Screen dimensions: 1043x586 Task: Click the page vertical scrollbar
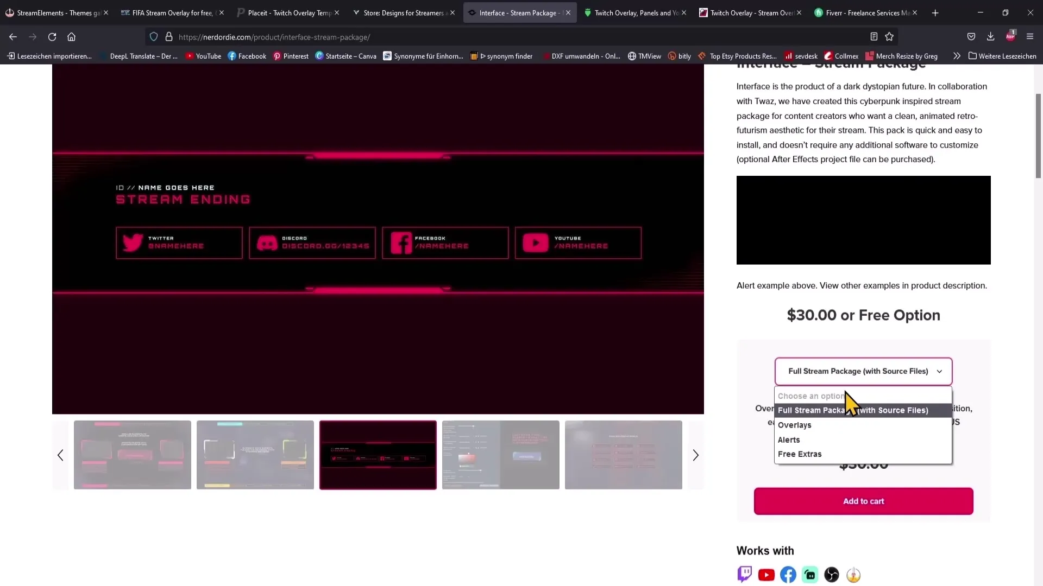(1038, 136)
